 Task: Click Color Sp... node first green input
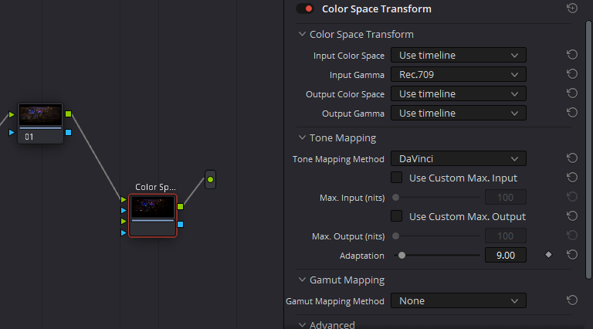[124, 199]
